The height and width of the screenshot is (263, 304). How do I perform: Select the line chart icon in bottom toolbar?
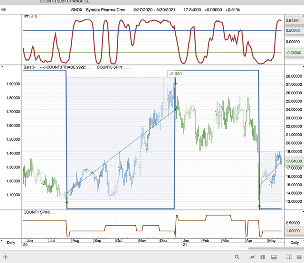252,257
